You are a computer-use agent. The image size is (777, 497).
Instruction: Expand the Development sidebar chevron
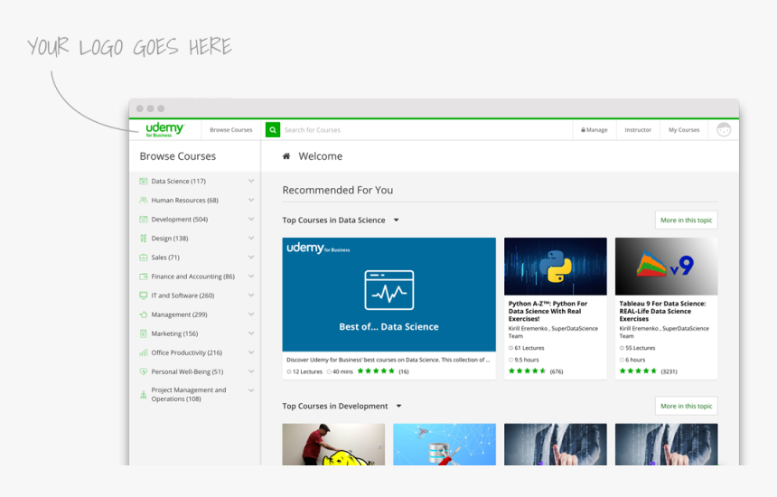click(x=251, y=219)
